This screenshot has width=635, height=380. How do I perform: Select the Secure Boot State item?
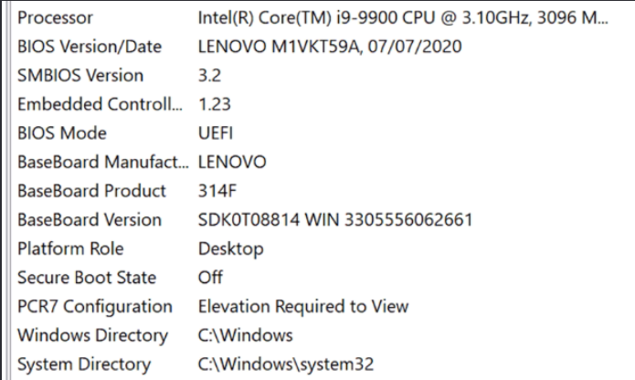tap(87, 278)
